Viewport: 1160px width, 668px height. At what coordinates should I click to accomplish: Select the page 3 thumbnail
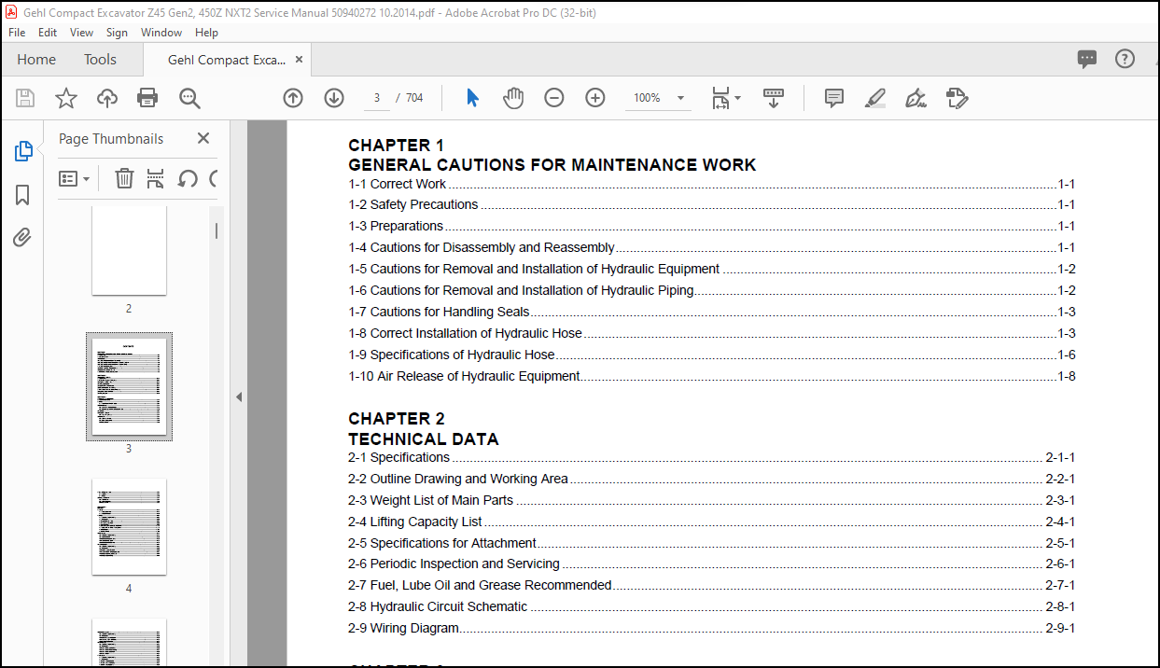(x=129, y=386)
